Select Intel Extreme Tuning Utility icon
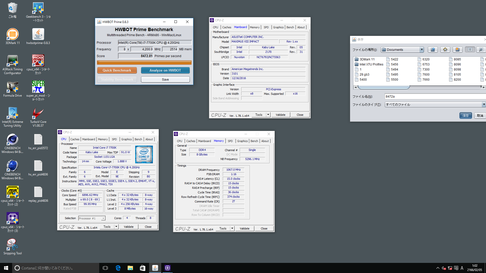The width and height of the screenshot is (486, 273). tap(12, 117)
